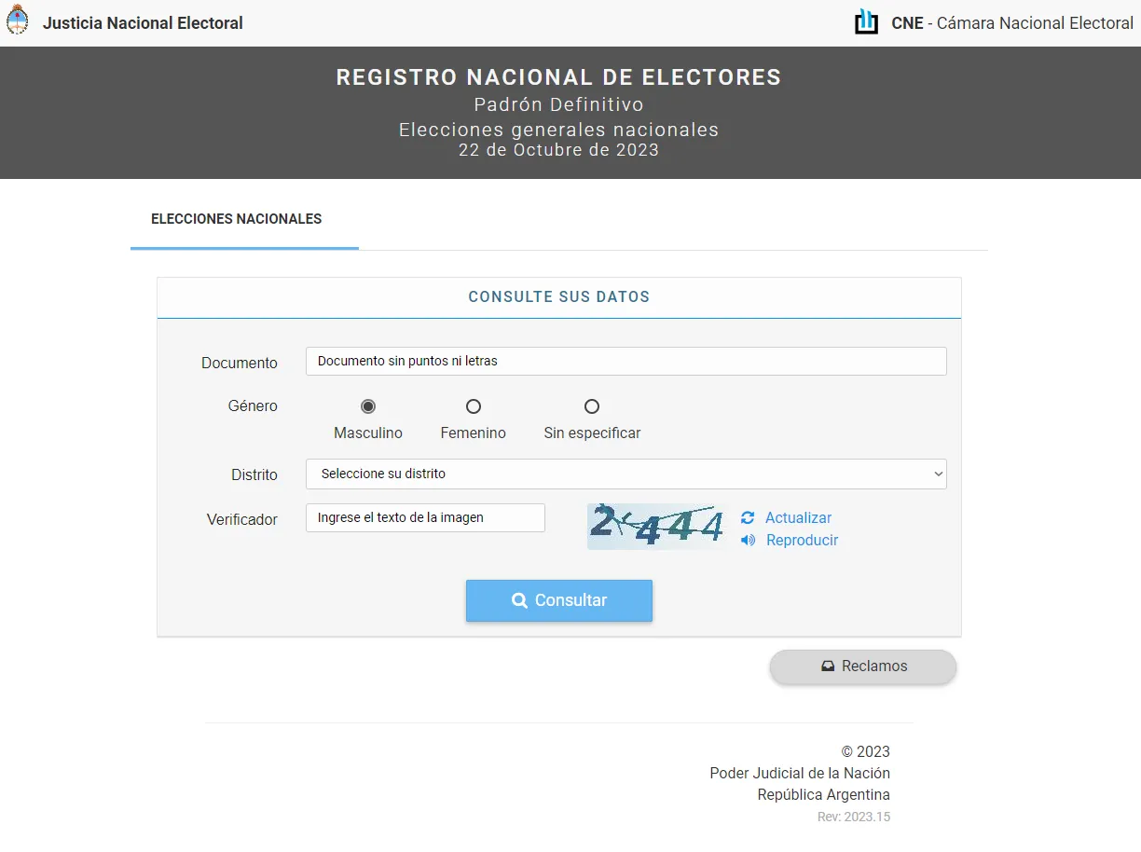Click into the Verificador text field
The image size is (1141, 852).
[425, 517]
